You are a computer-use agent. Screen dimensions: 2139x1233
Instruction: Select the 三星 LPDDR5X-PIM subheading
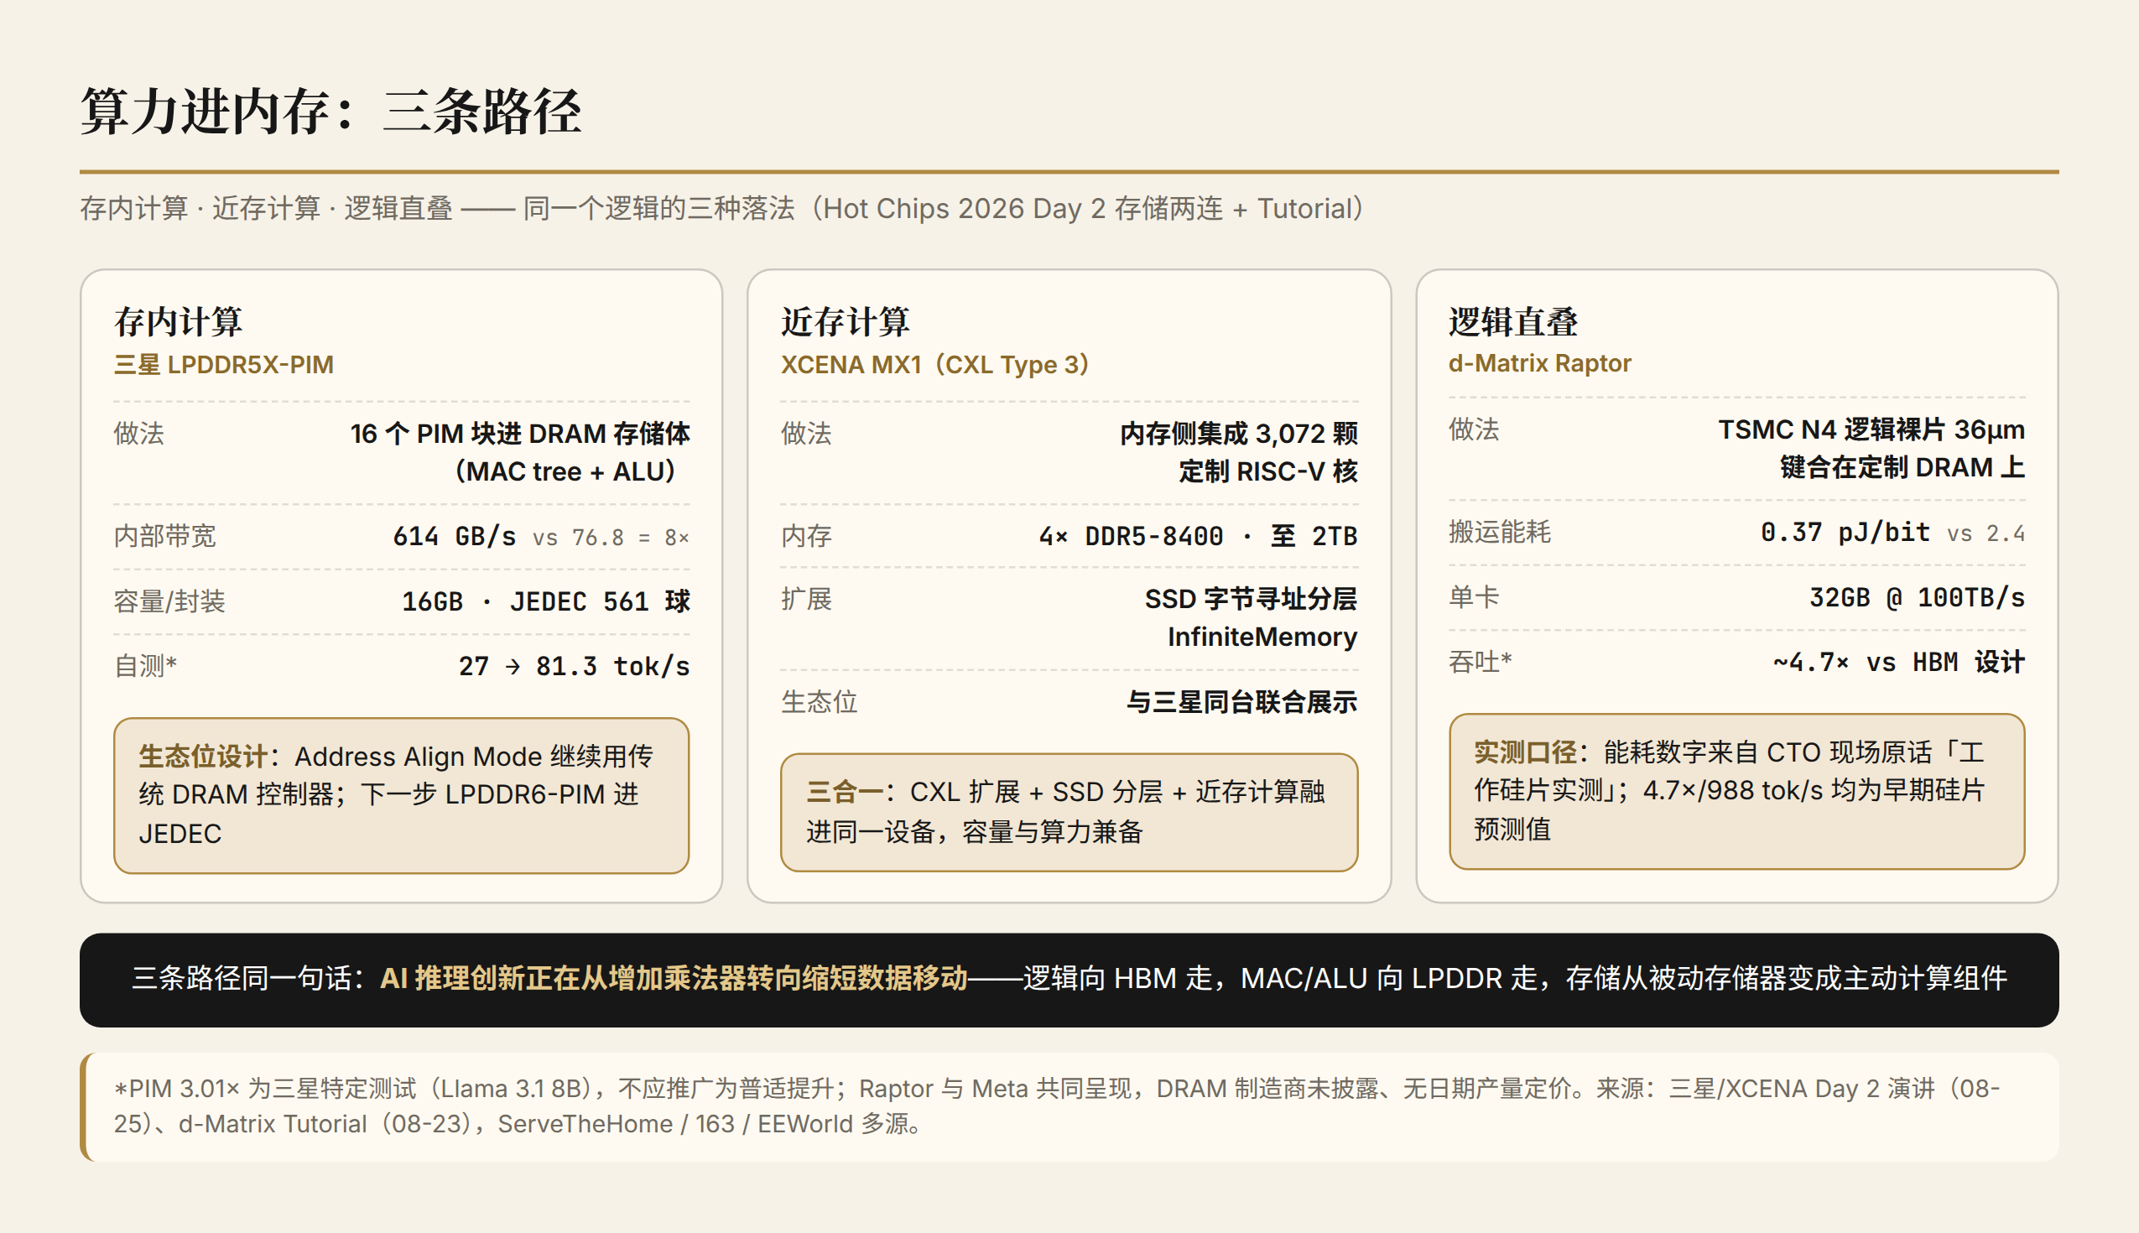224,365
